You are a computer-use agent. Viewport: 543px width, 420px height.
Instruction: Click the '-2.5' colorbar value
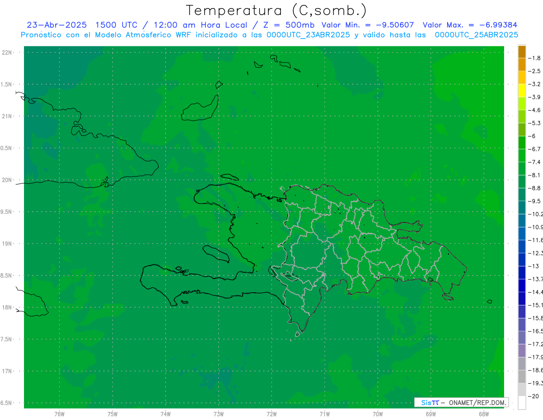point(534,71)
